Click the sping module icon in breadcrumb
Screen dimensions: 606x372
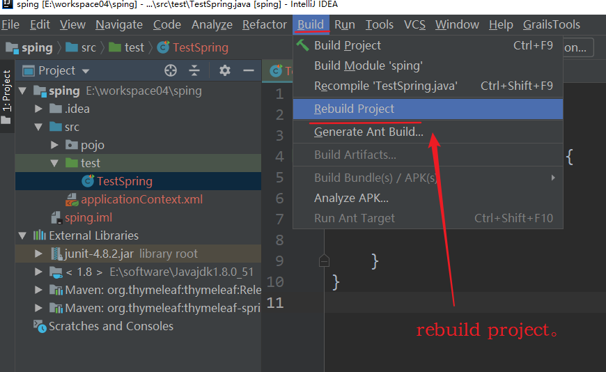[x=12, y=47]
